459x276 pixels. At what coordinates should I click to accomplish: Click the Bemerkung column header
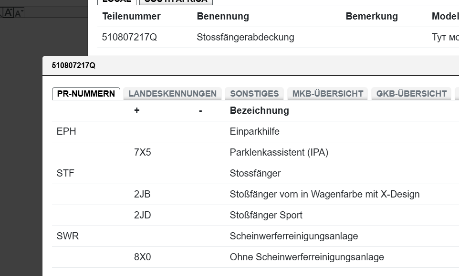(x=372, y=16)
